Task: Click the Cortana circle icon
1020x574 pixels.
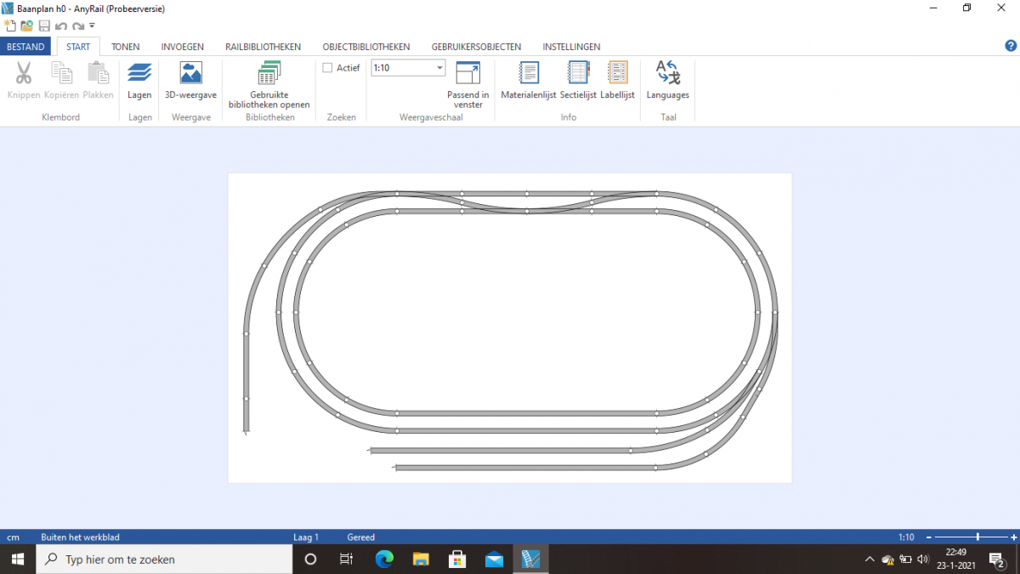Action: 310,559
